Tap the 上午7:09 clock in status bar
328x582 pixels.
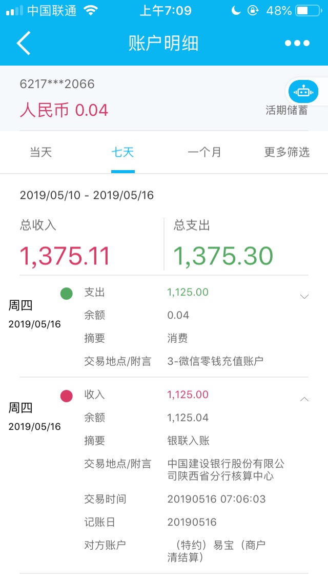[x=166, y=10]
